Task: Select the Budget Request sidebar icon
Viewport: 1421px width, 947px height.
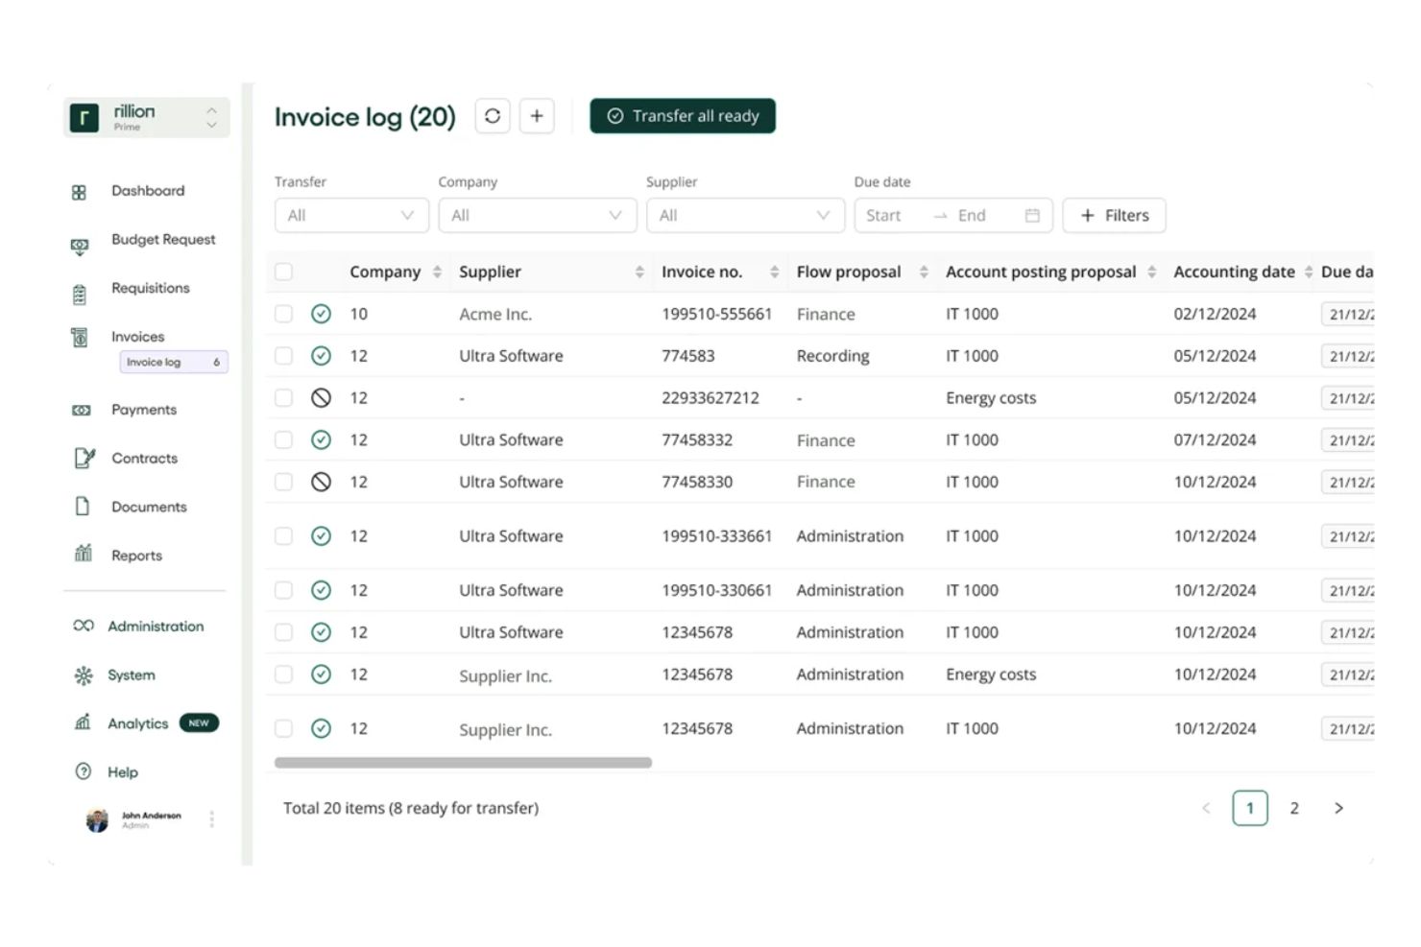Action: click(81, 246)
